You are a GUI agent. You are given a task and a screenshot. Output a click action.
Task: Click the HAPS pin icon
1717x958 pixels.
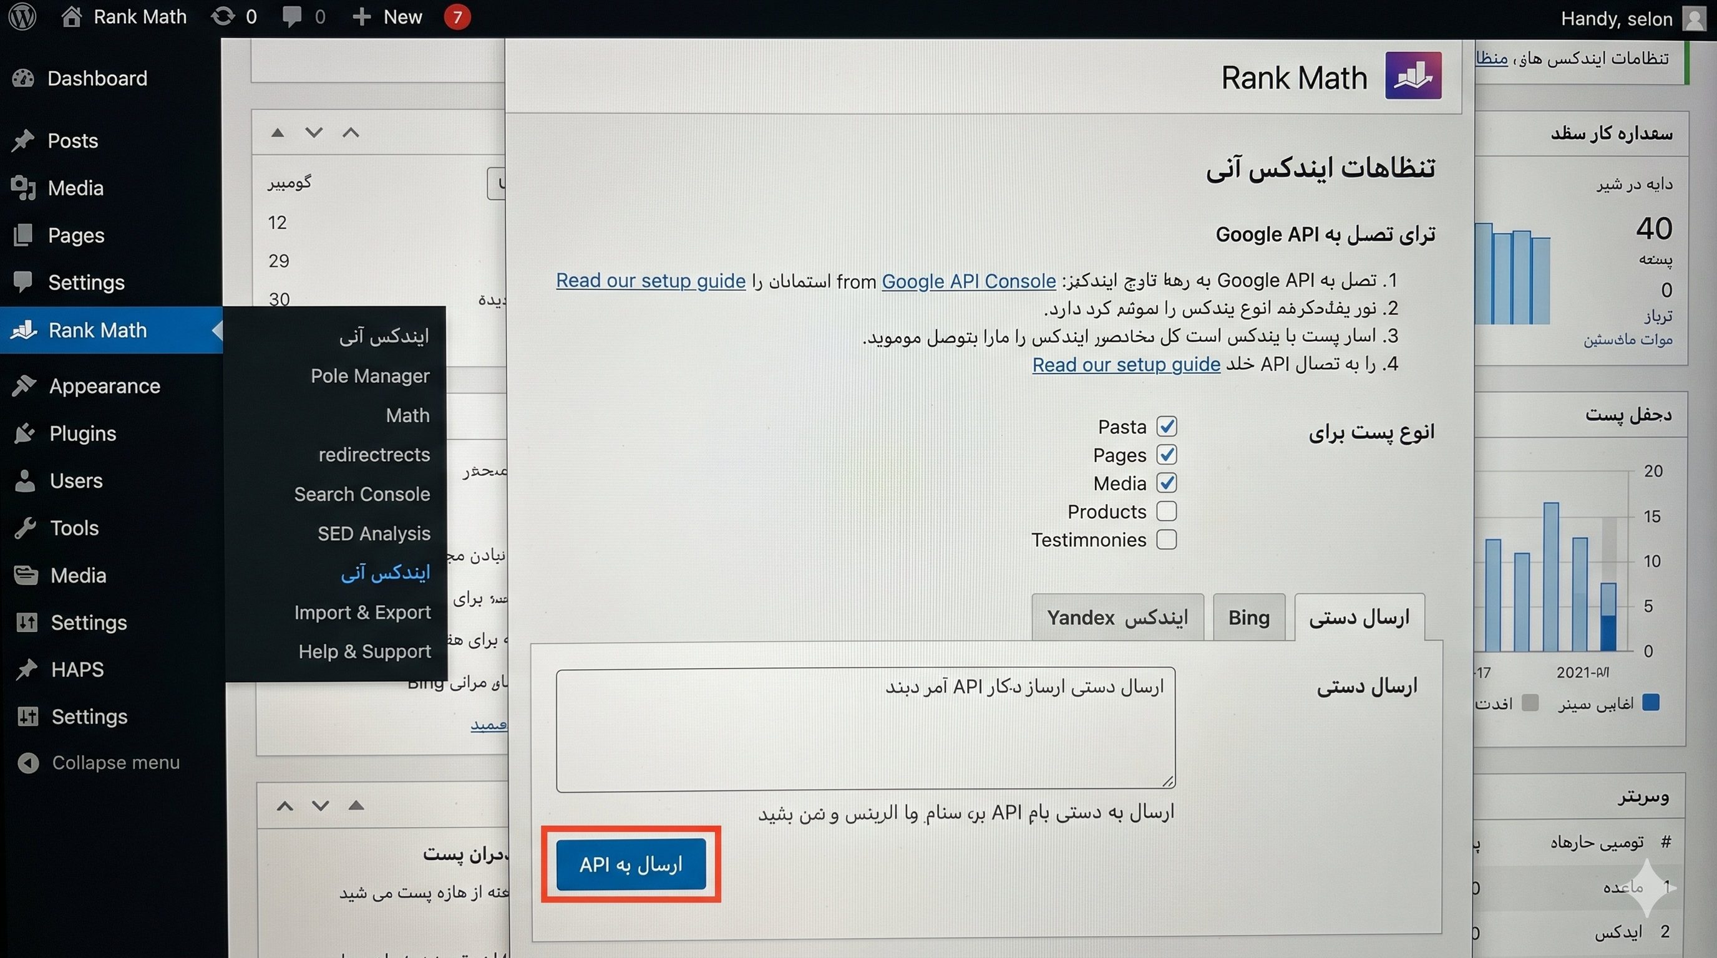click(x=27, y=669)
